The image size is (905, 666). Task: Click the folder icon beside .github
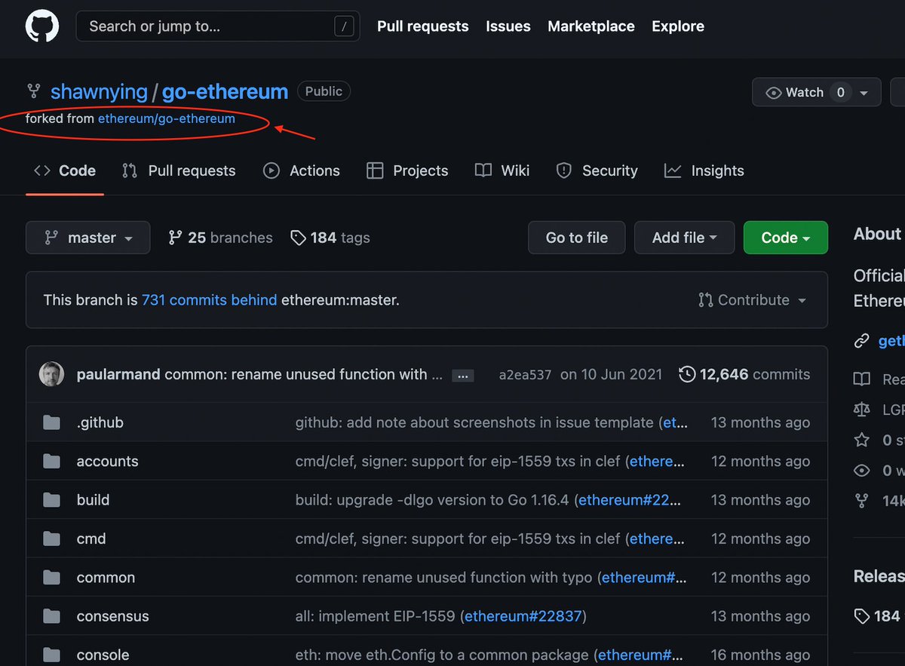click(x=51, y=422)
